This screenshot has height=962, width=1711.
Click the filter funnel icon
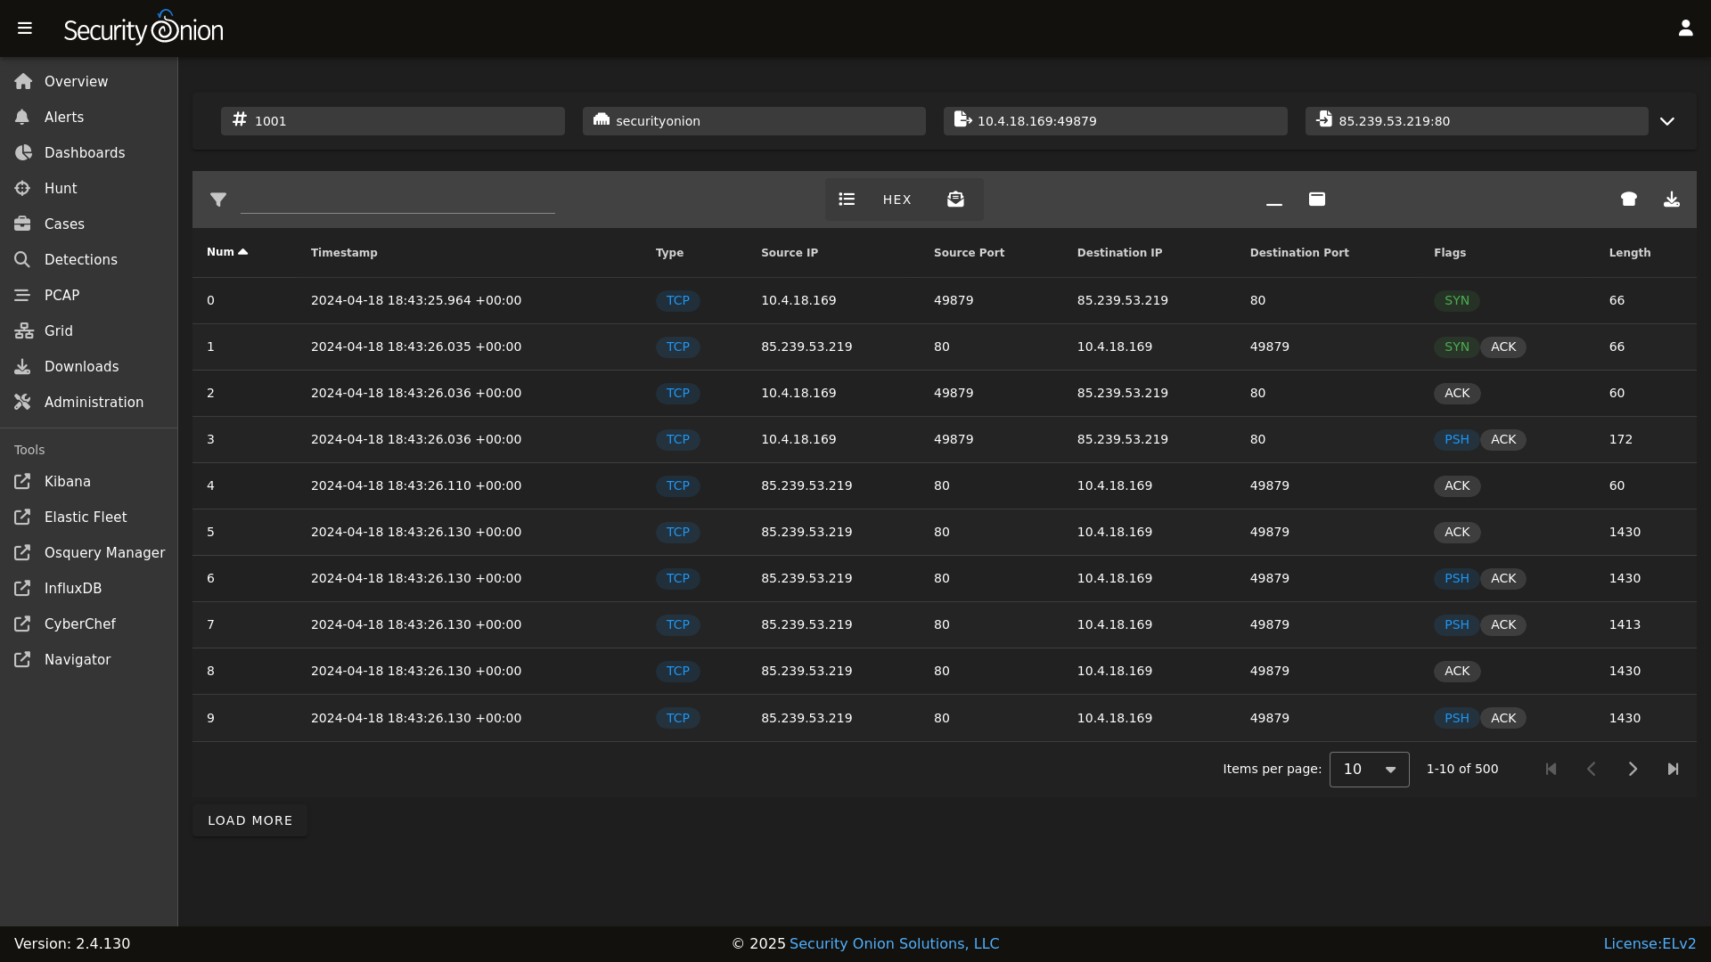[x=218, y=200]
